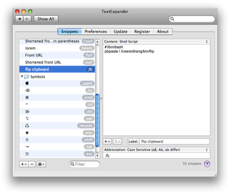This screenshot has height=194, width=230.
Task: Go forward with the right arrow button
Action: 27,19
